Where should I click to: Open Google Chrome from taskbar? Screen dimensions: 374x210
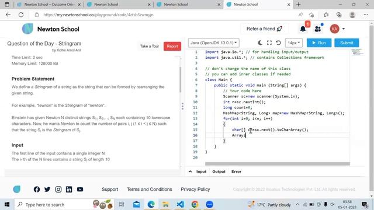coord(195,204)
